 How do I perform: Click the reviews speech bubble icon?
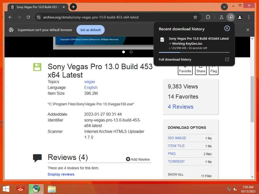tap(37, 158)
